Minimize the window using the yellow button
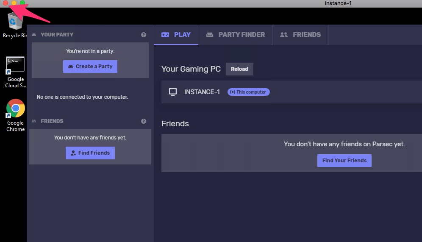Image resolution: width=422 pixels, height=242 pixels. (14, 3)
